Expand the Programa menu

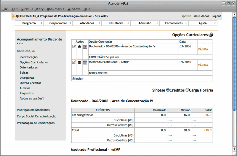coord(29,23)
